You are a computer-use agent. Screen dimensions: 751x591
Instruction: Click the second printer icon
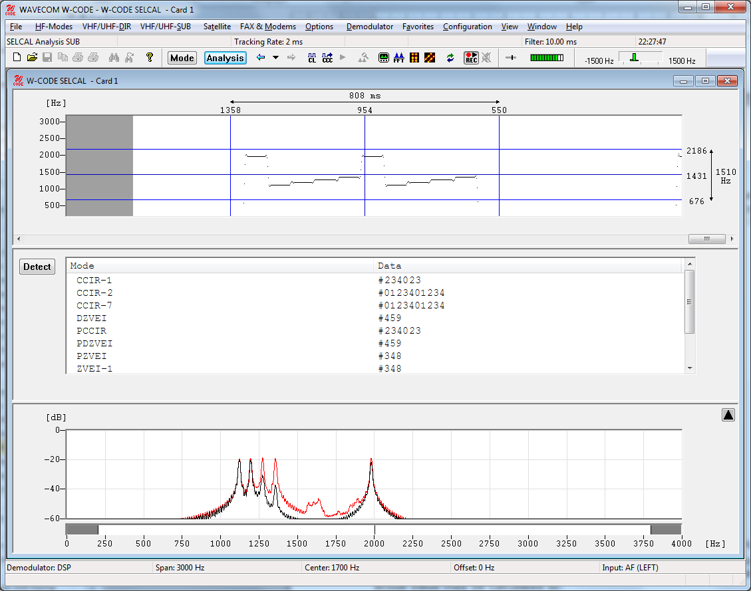coord(93,57)
